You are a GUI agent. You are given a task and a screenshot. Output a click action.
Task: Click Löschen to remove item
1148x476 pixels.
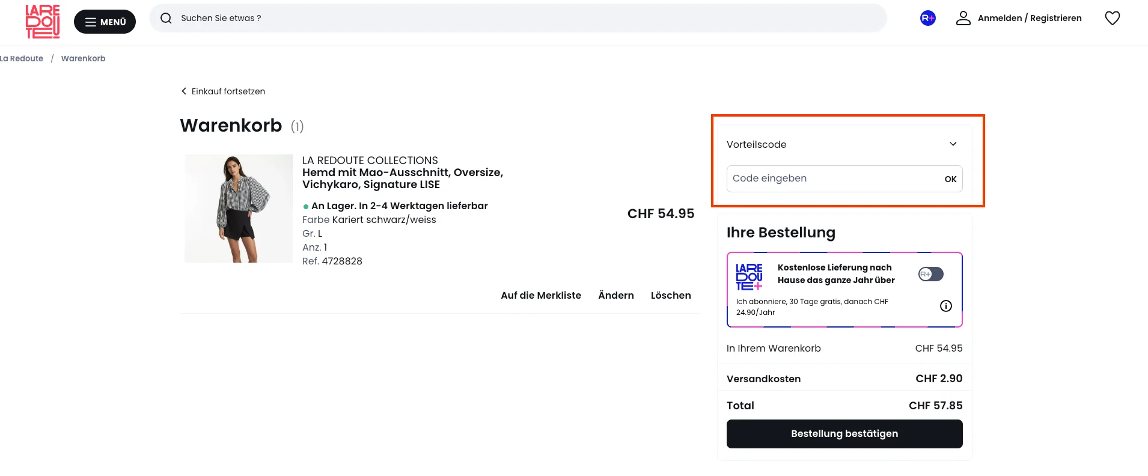click(x=671, y=295)
